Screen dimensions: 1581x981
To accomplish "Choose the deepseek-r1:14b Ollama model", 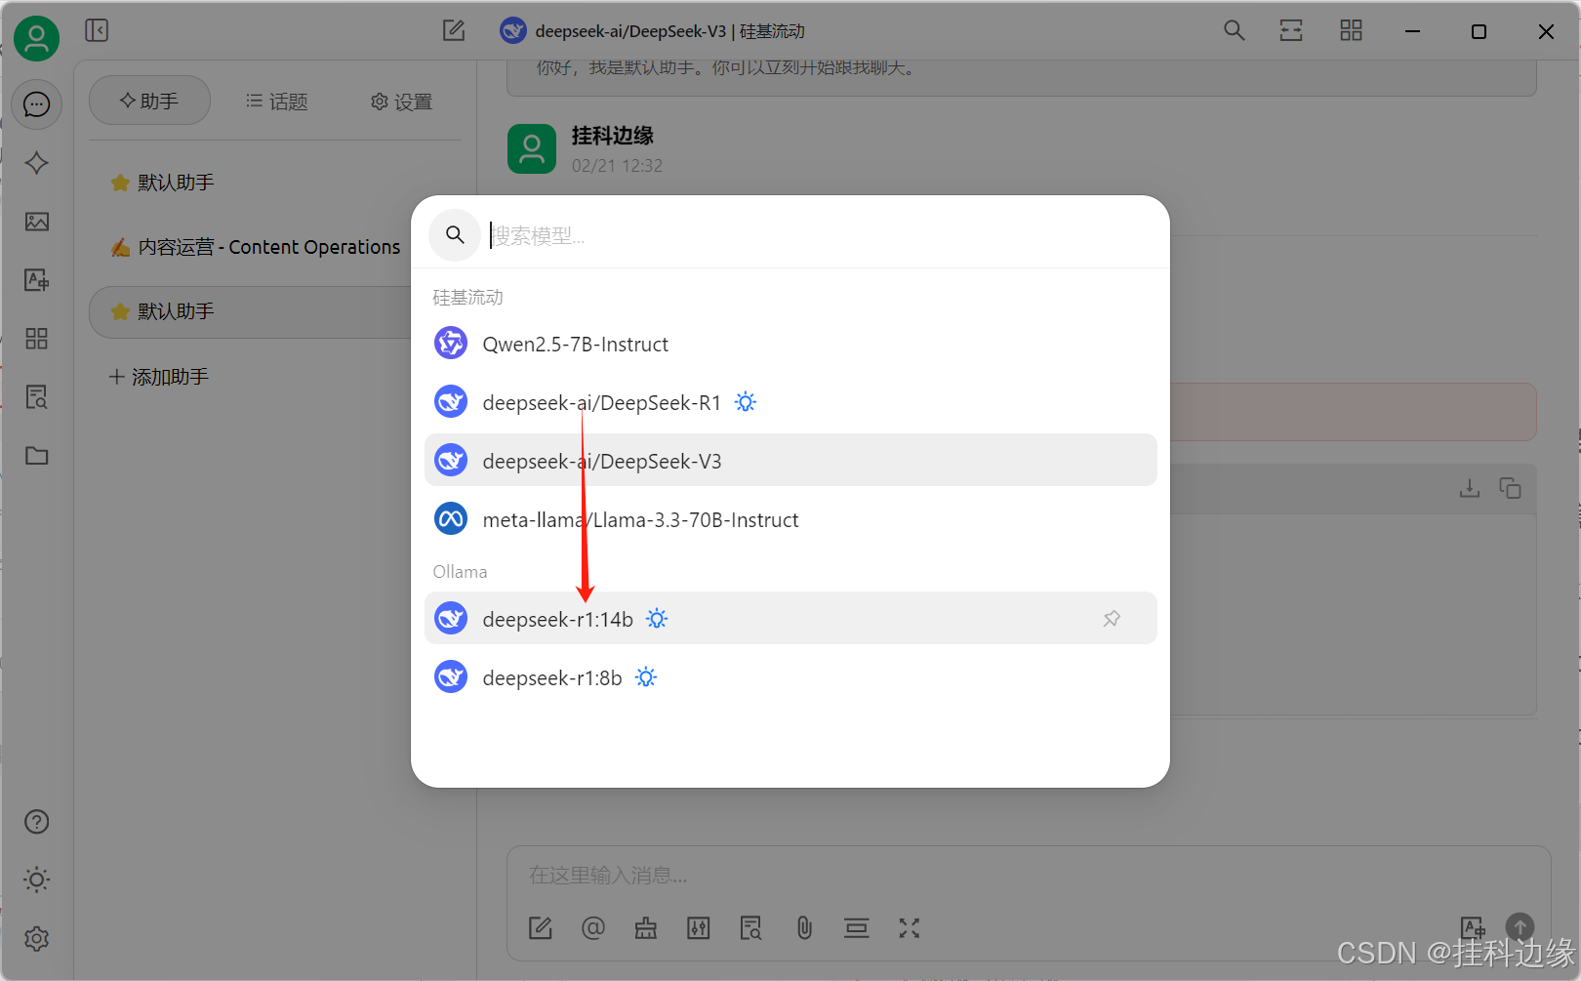I will tap(790, 618).
